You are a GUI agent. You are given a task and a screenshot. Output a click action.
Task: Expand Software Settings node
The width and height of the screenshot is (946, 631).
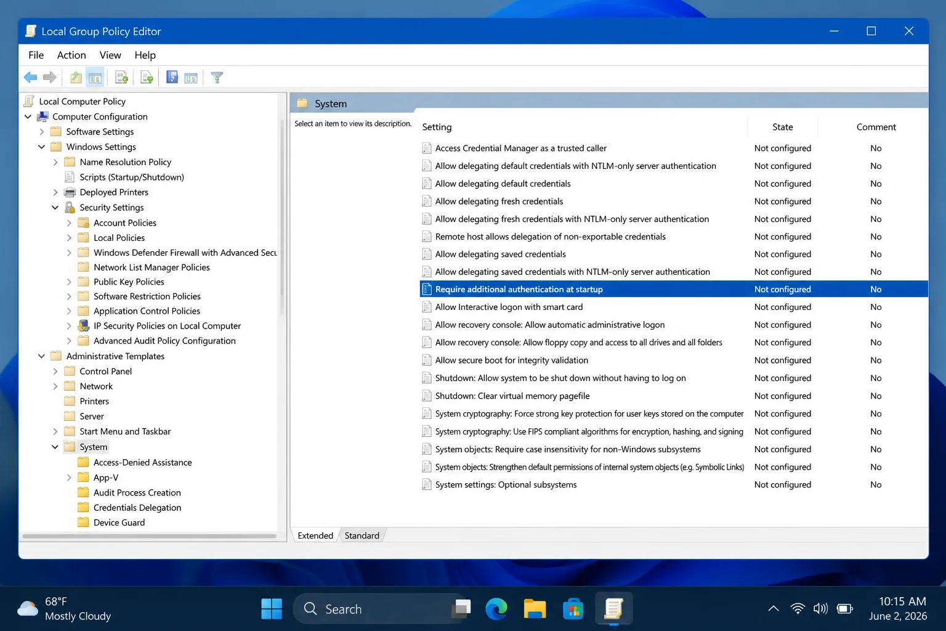41,132
